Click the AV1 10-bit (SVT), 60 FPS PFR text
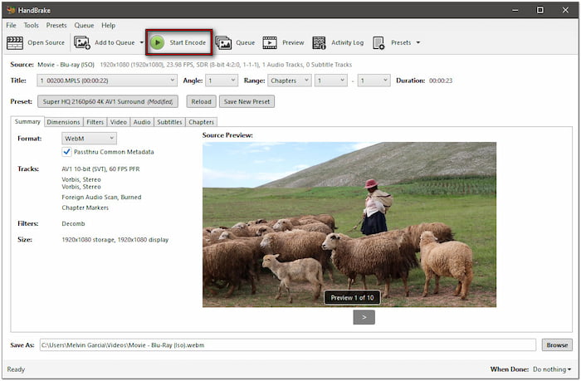 100,169
